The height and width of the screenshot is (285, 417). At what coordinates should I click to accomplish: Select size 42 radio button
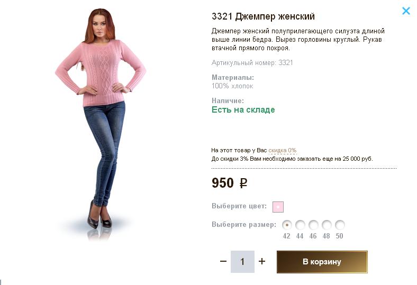point(287,225)
